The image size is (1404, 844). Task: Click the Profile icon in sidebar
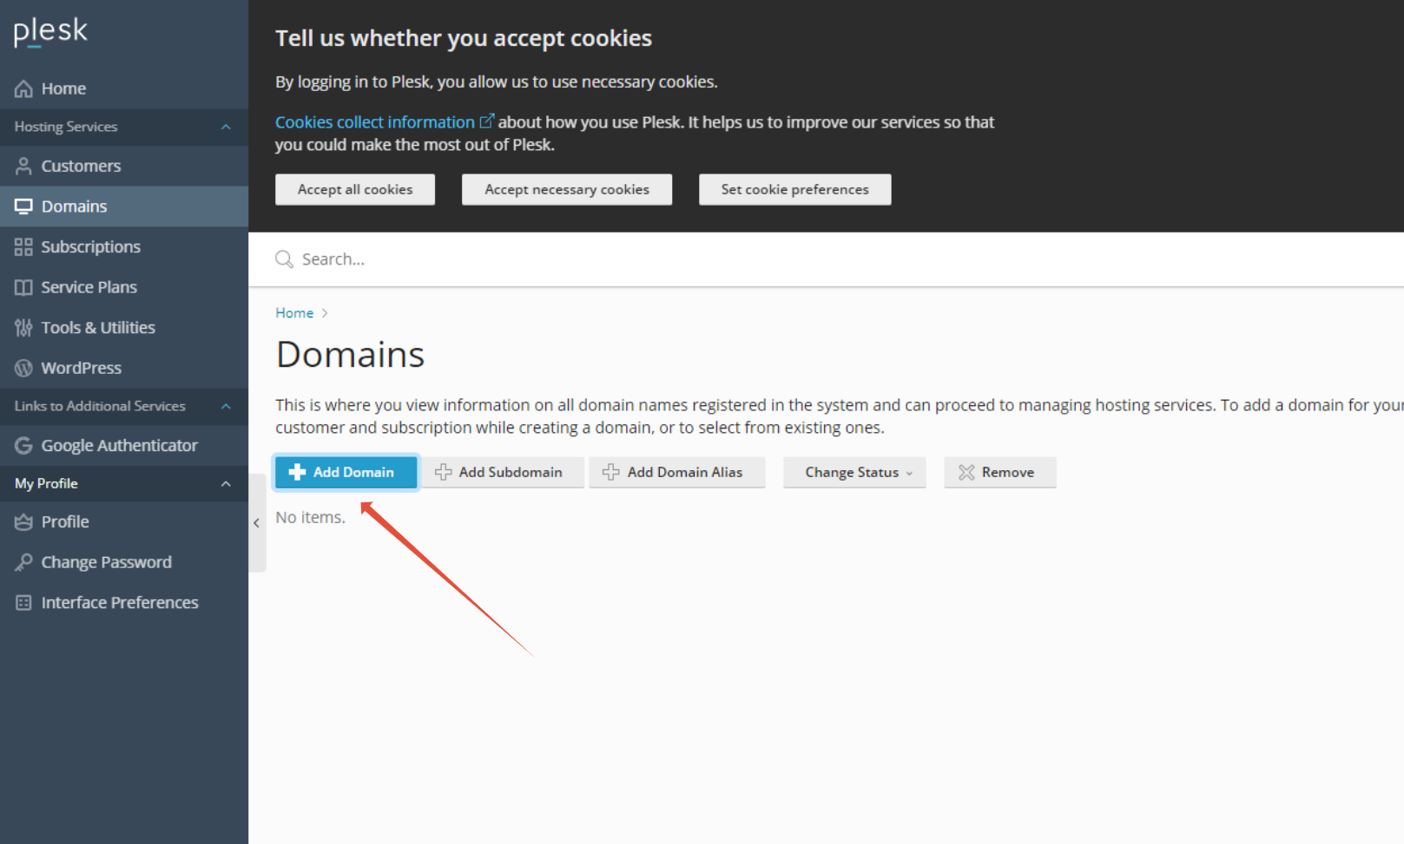[x=23, y=522]
